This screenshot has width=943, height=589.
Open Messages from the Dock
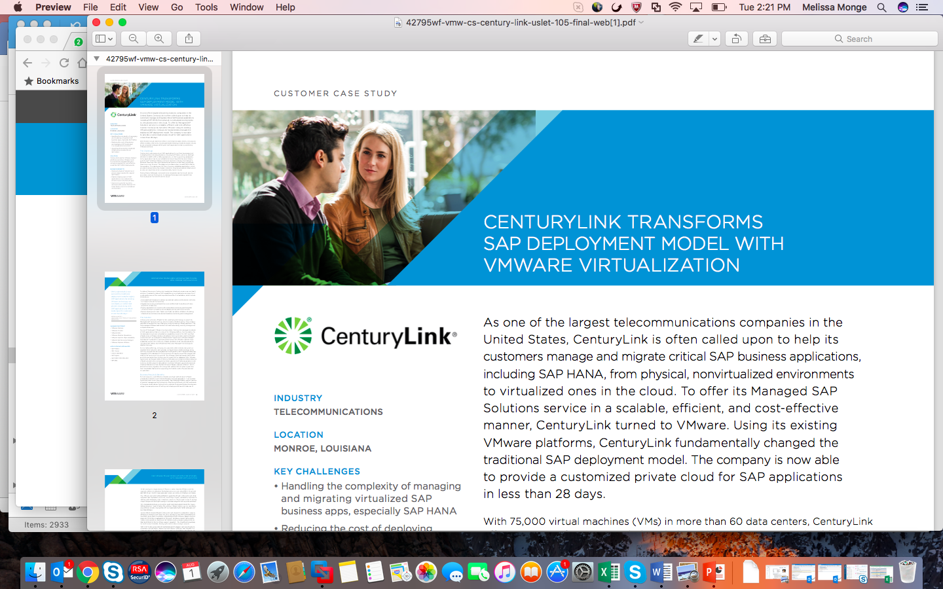[x=453, y=572]
